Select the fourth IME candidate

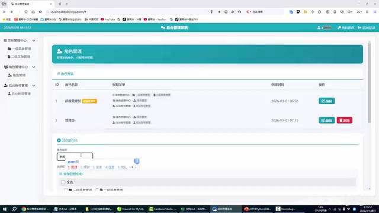pos(110,167)
